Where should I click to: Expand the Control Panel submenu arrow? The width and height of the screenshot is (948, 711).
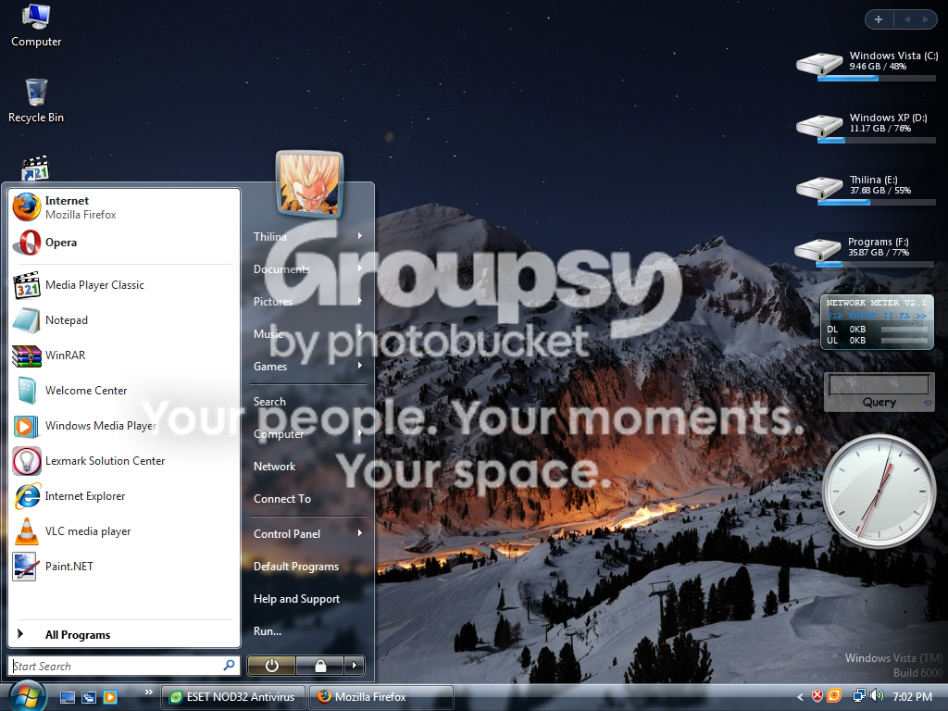tap(360, 533)
